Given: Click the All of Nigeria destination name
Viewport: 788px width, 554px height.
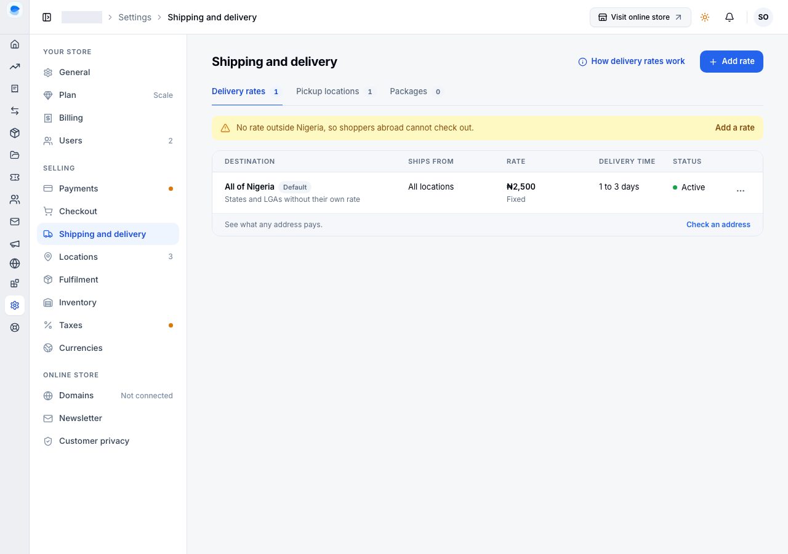Looking at the screenshot, I should pyautogui.click(x=249, y=187).
